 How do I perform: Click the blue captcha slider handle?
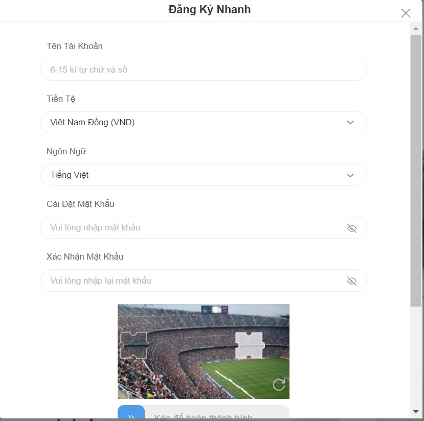point(131,412)
